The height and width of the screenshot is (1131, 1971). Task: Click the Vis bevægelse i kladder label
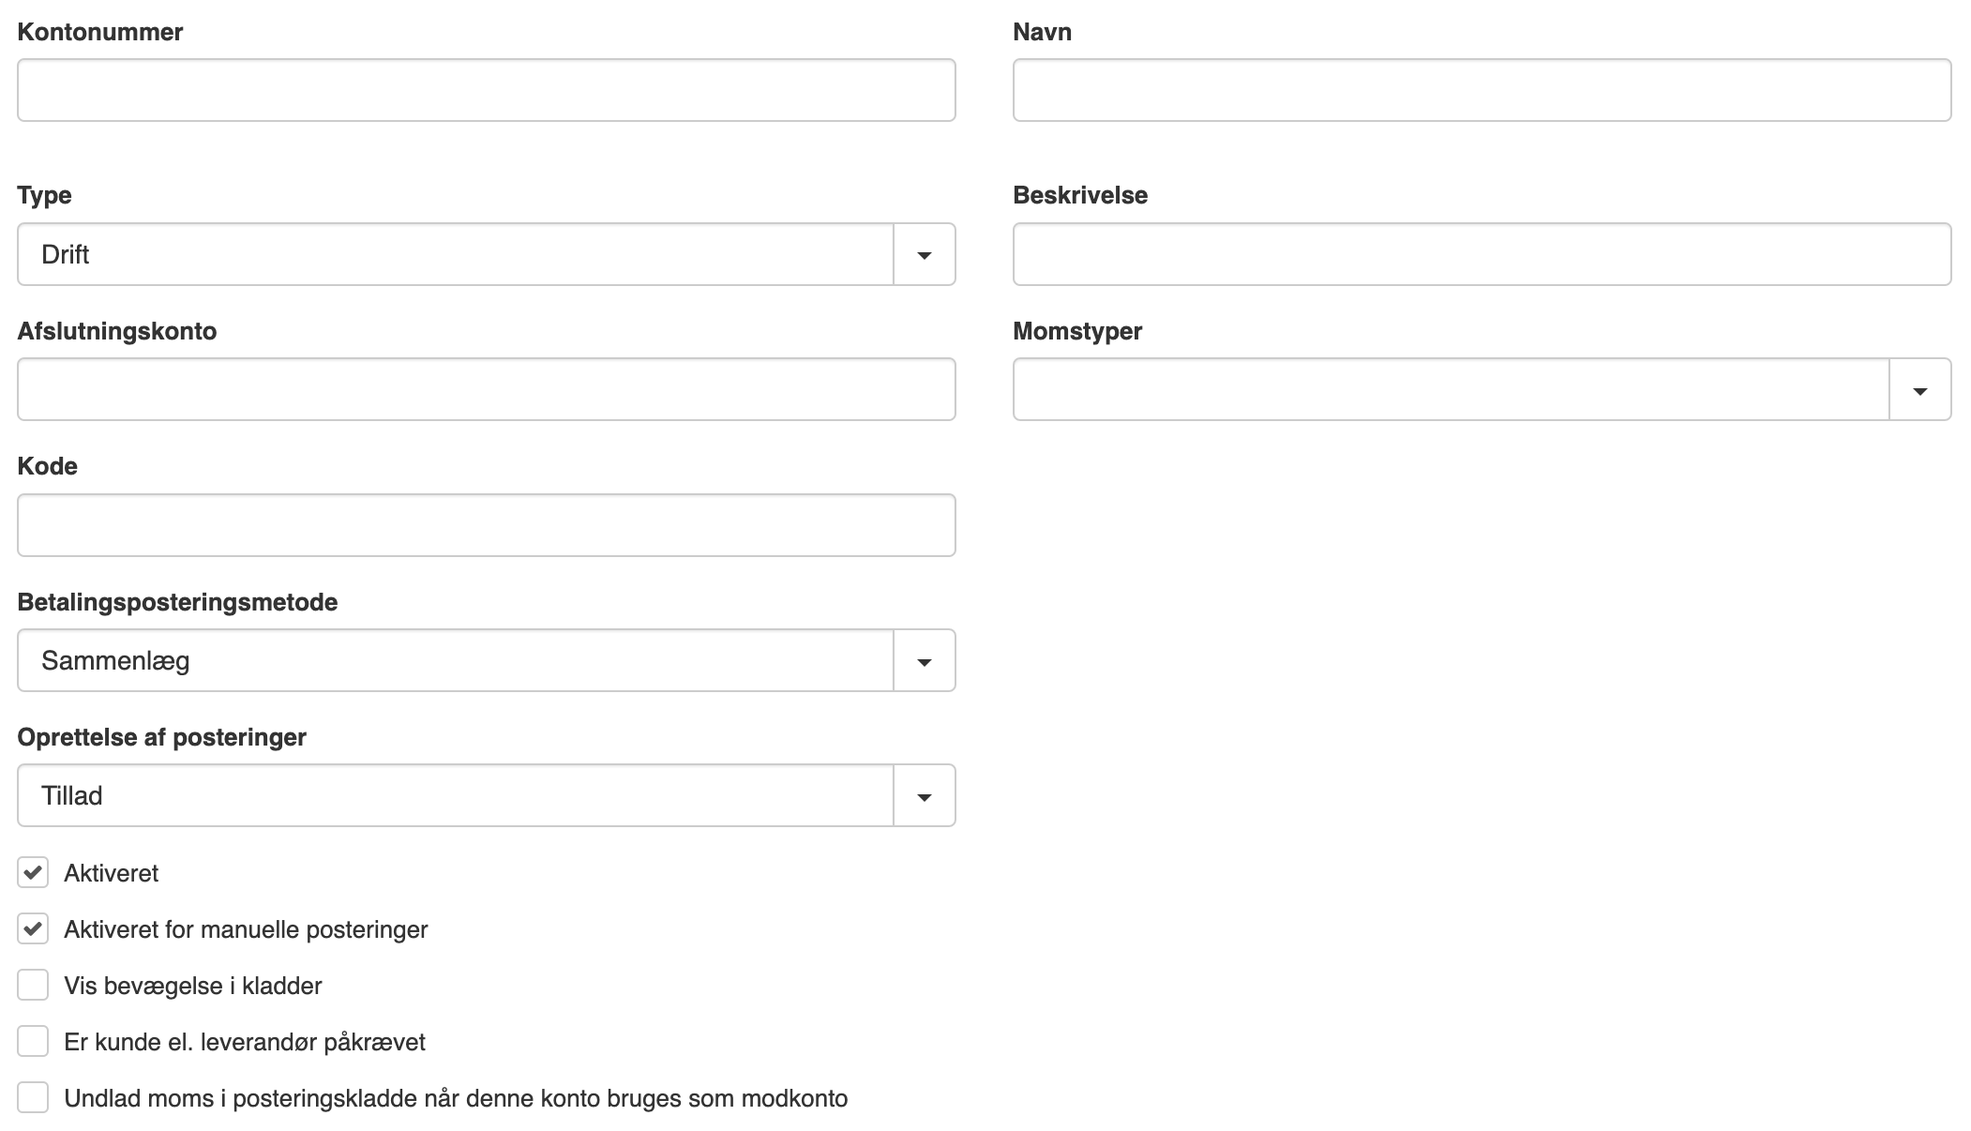click(193, 986)
